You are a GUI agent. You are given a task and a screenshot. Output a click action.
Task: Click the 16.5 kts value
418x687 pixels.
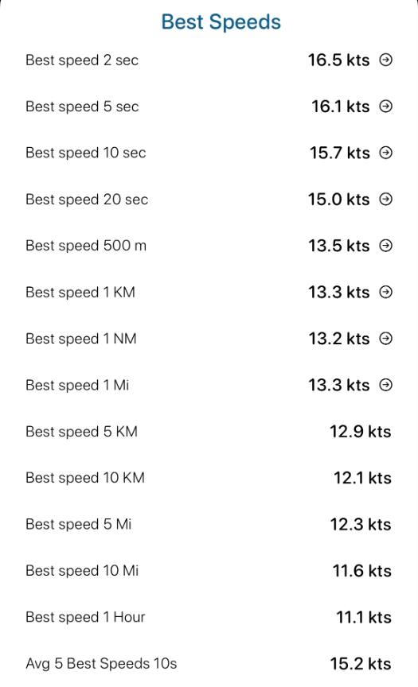tap(338, 60)
